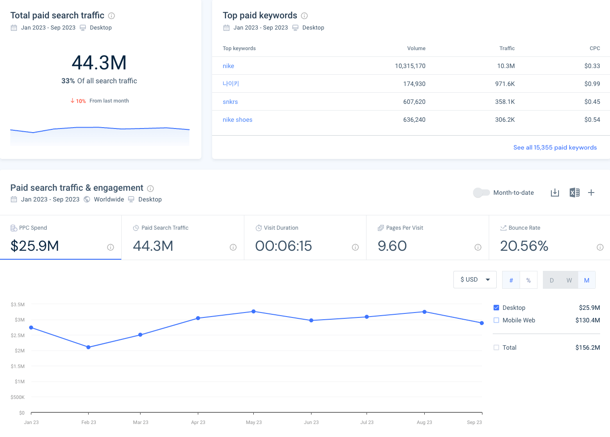Screen dimensions: 610x437
Task: Open info tooltip on PPC Spend card
Action: tap(111, 247)
